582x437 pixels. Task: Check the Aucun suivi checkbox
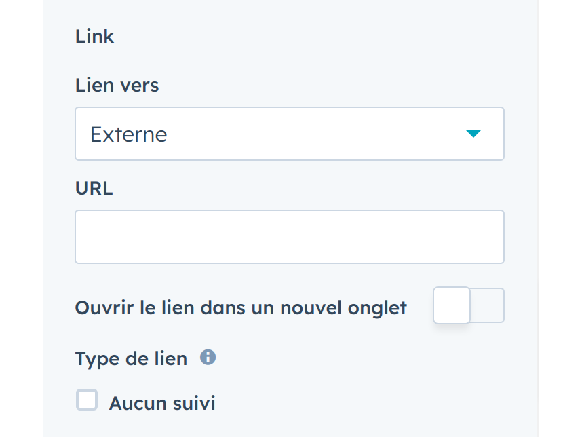pyautogui.click(x=87, y=400)
